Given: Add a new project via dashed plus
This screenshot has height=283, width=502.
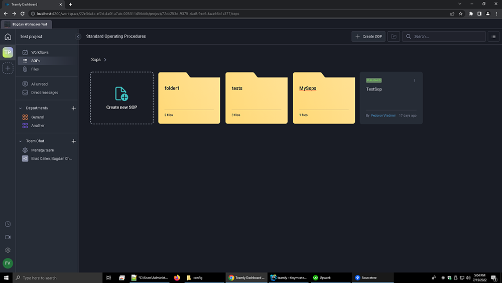Looking at the screenshot, I should [x=8, y=68].
